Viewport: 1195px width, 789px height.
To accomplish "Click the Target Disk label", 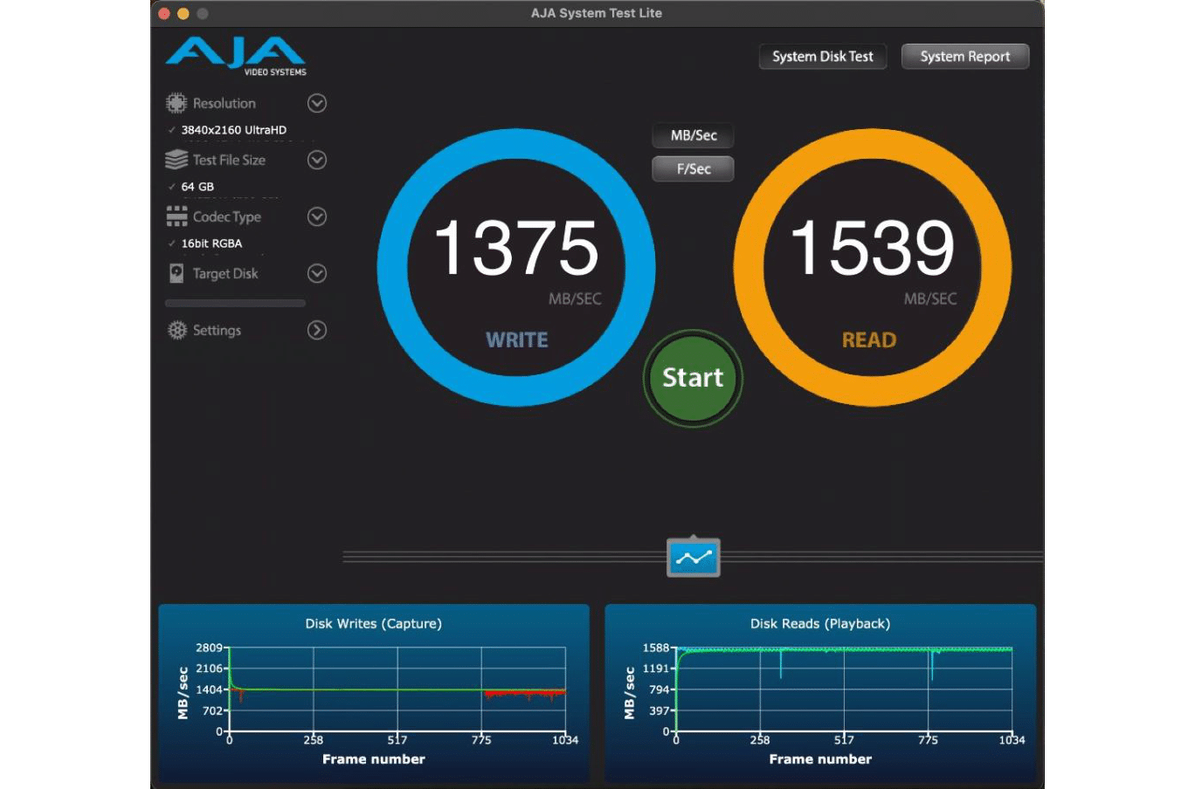I will pos(225,273).
